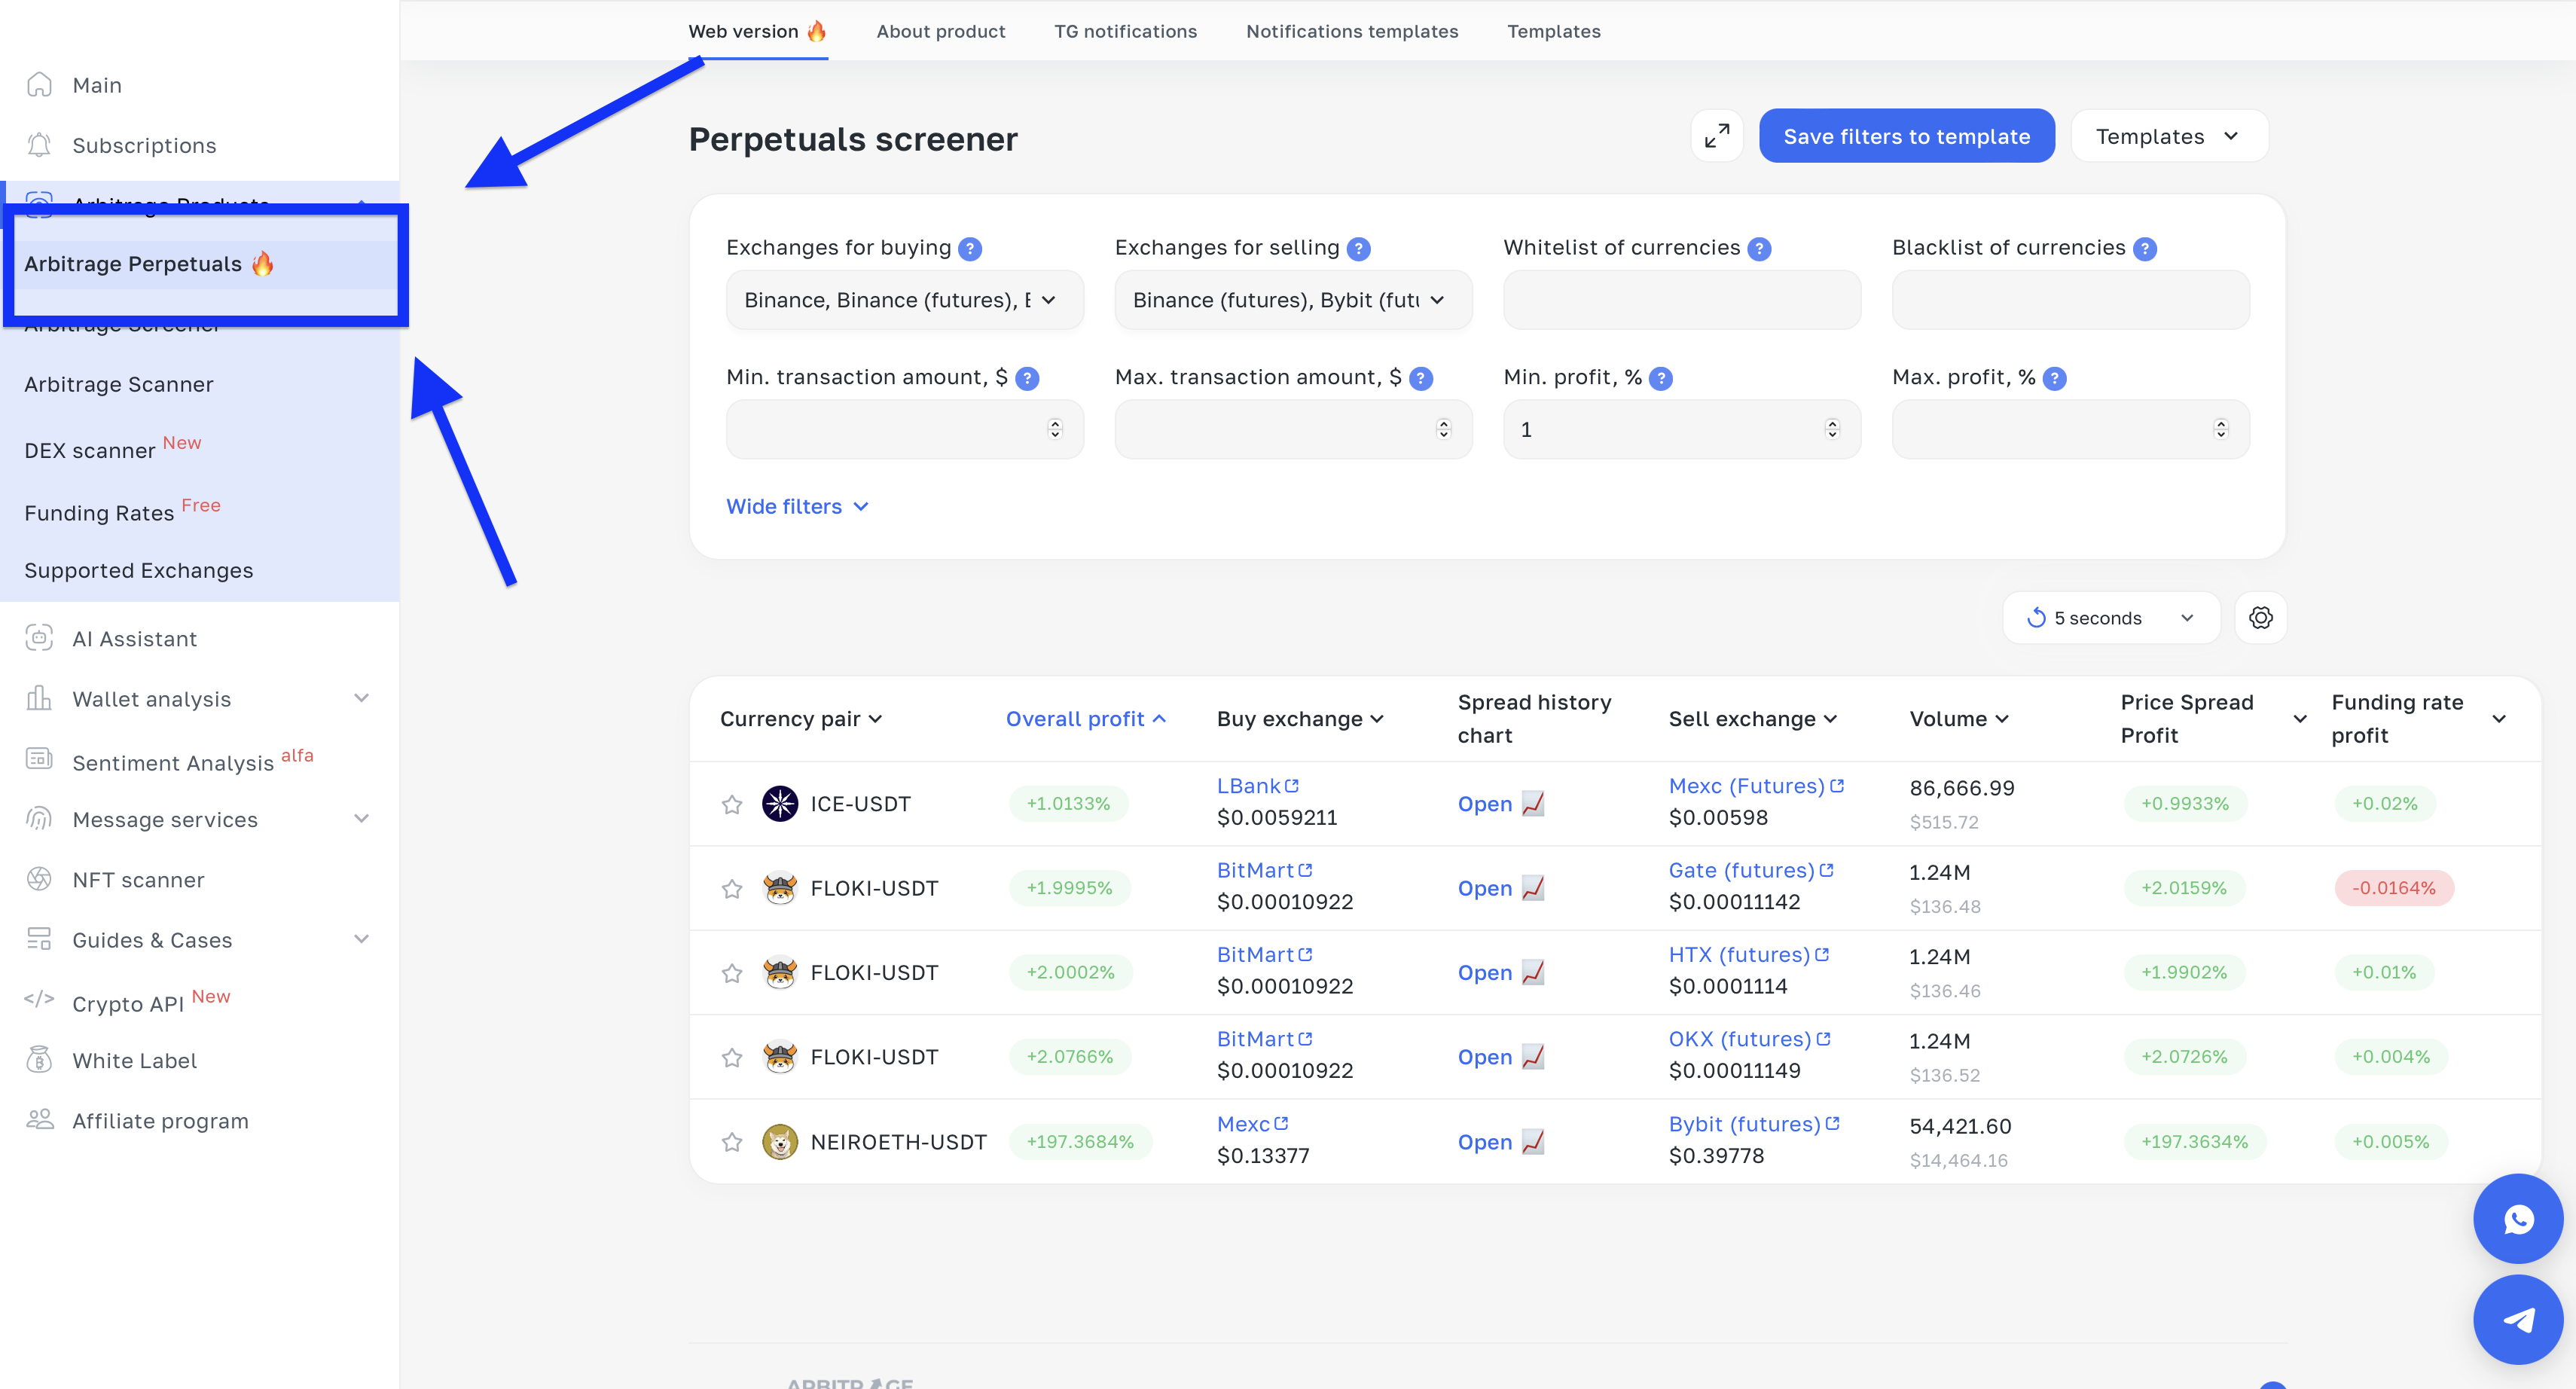Open Affiliate program page

click(x=160, y=1121)
